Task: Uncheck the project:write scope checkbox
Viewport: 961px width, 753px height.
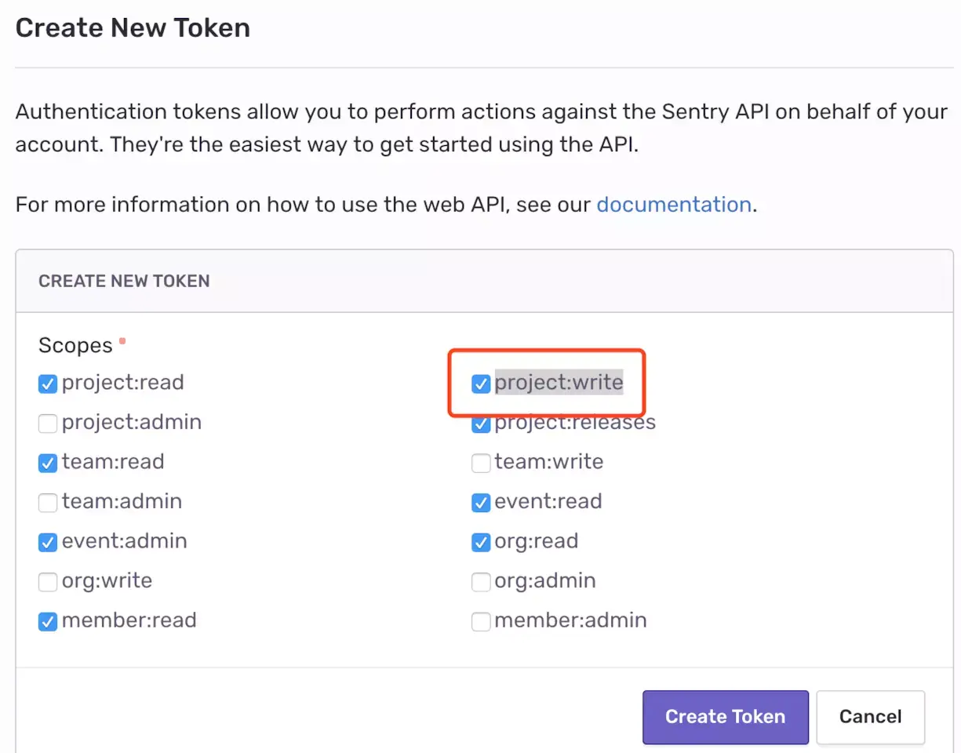Action: 480,384
